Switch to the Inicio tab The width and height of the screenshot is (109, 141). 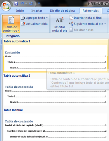click(20, 11)
